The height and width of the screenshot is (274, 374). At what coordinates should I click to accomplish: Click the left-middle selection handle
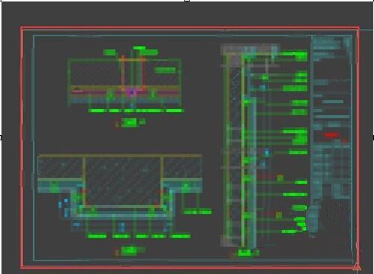1,137
